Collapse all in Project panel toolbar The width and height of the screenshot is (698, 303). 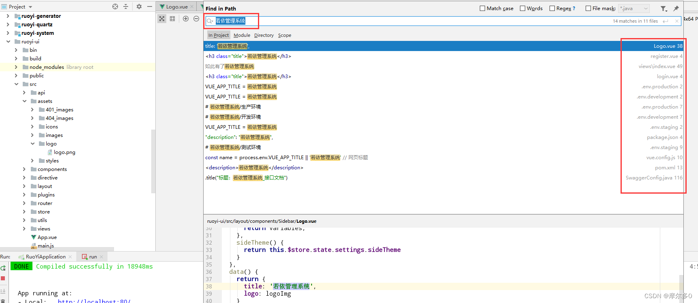tap(126, 6)
